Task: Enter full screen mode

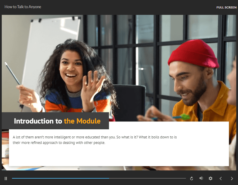Action: pos(226,7)
